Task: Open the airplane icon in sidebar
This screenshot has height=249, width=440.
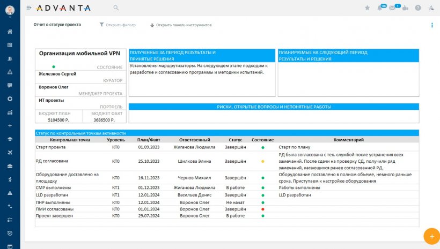Action: [x=10, y=153]
